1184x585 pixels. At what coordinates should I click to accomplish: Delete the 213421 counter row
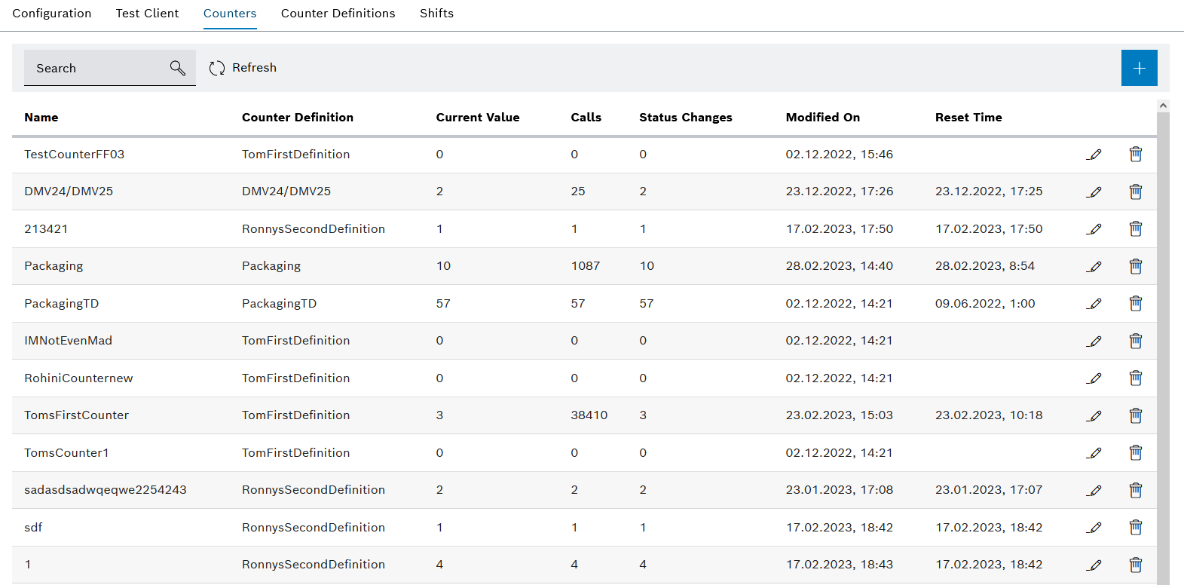1135,229
